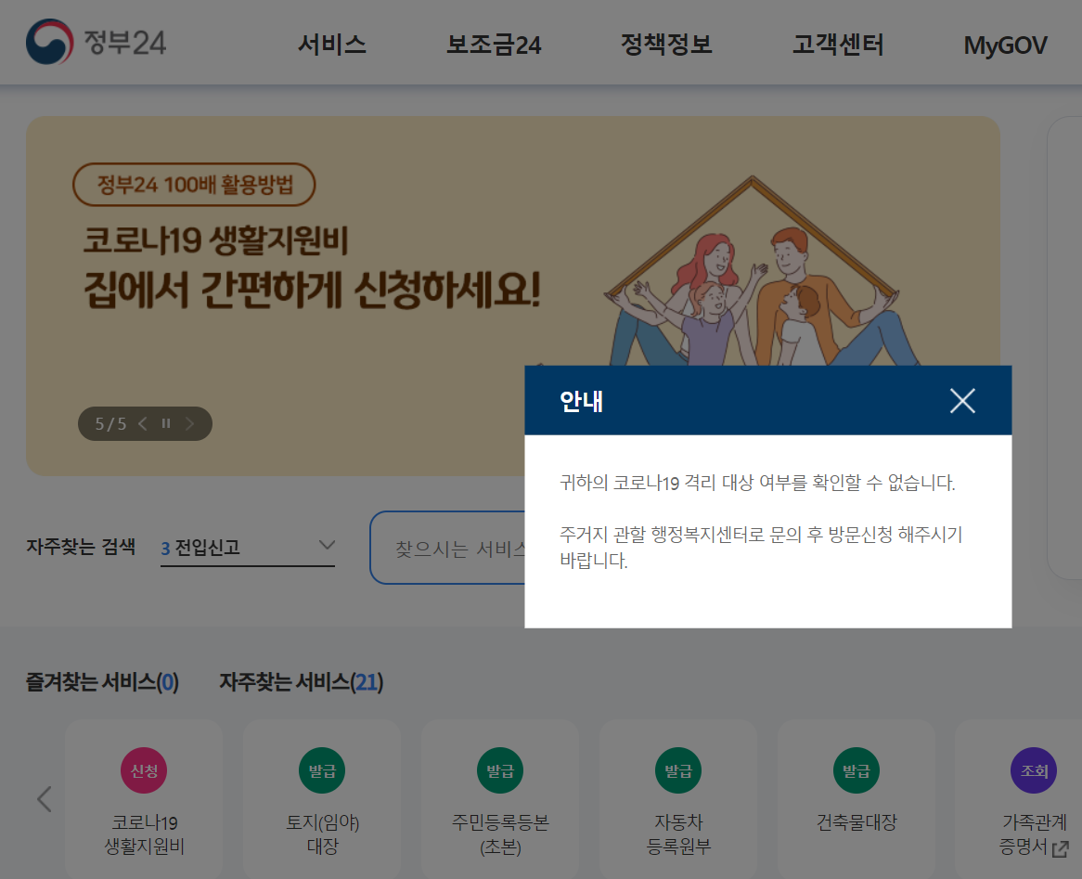Close the 안내 dialog with X
1082x879 pixels.
click(962, 400)
